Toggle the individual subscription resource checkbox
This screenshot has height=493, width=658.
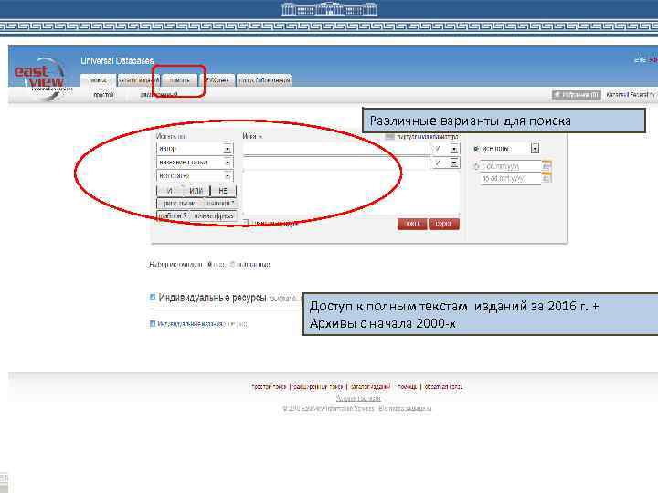(x=153, y=323)
